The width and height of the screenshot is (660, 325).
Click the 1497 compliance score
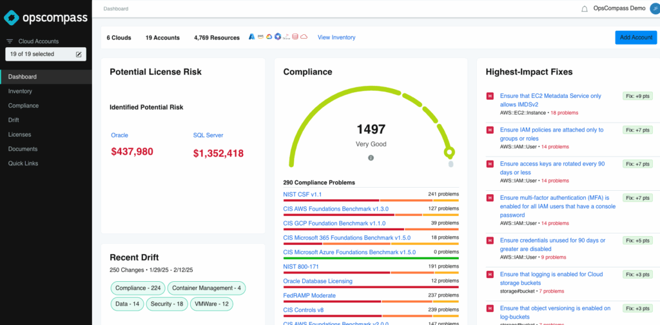pyautogui.click(x=371, y=129)
